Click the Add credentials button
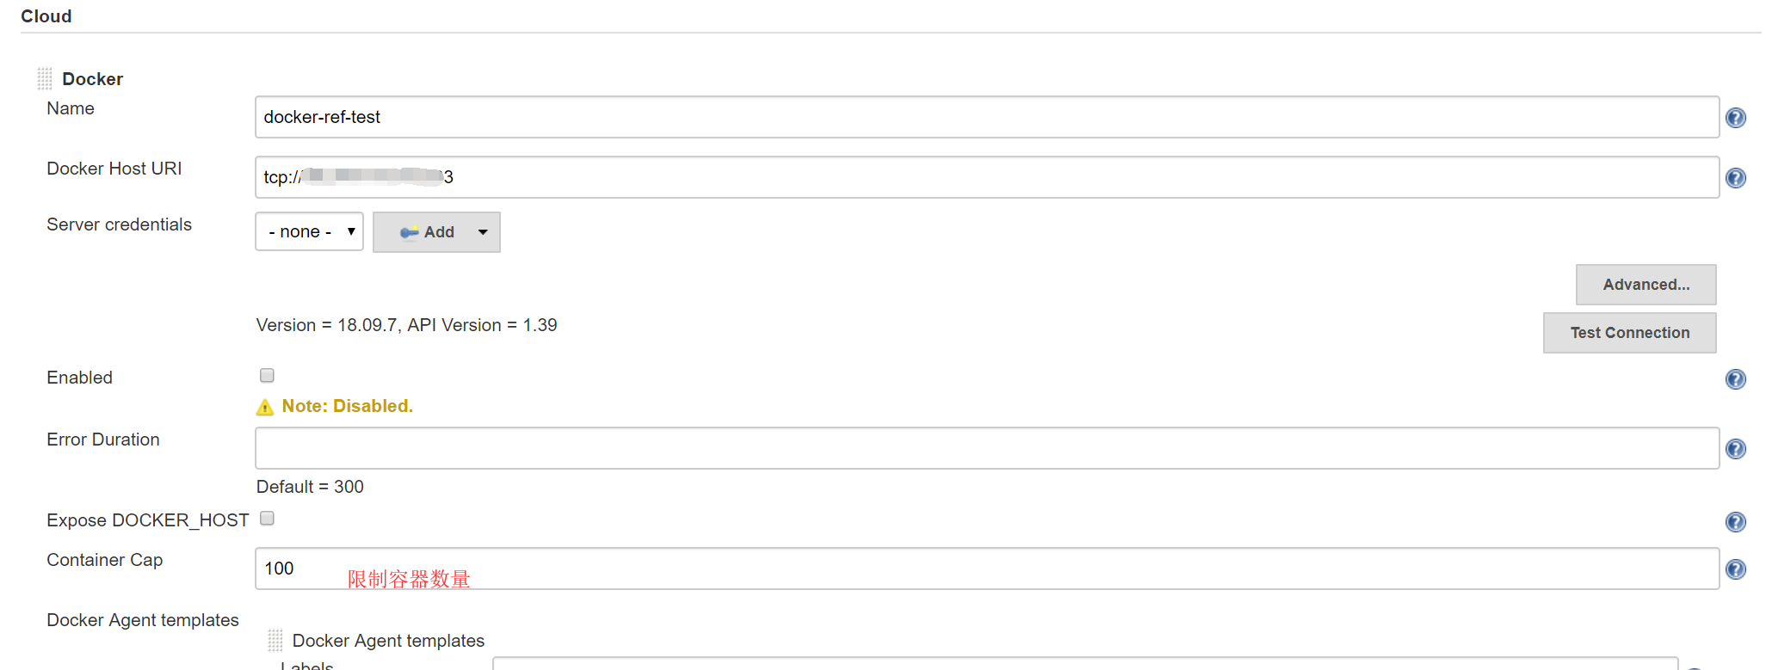1766x670 pixels. click(x=428, y=232)
